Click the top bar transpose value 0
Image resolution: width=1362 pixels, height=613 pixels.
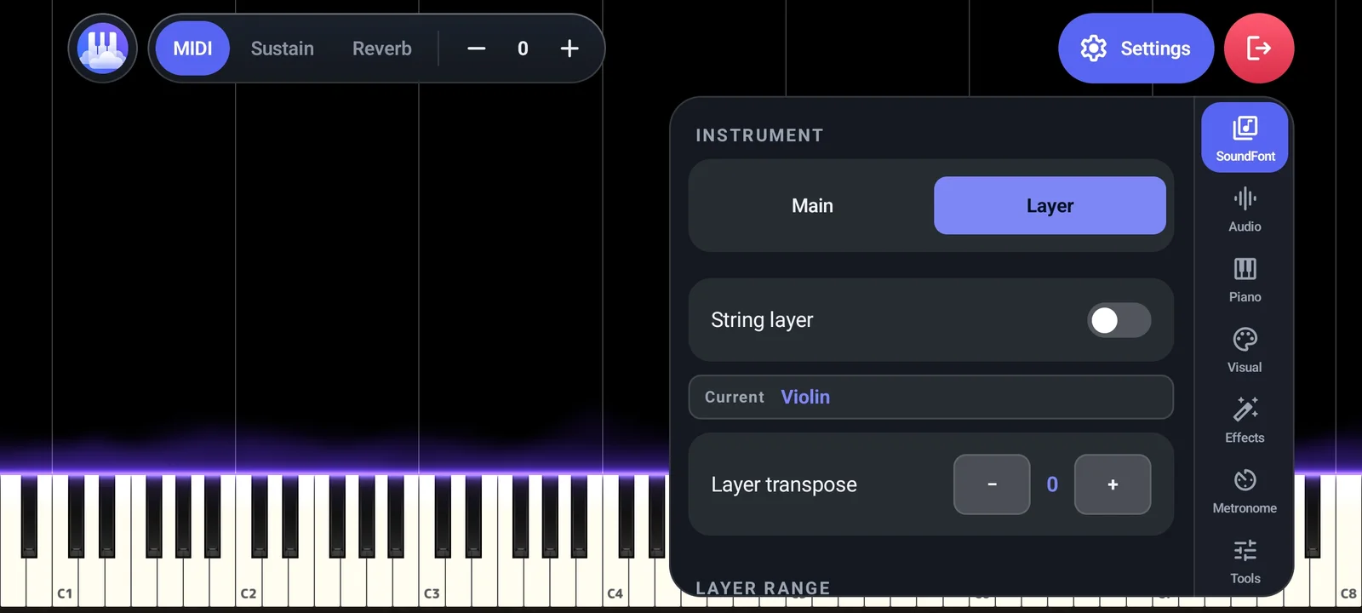(523, 49)
